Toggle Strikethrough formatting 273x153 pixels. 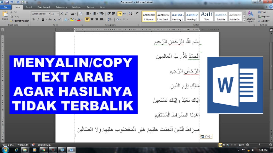(x=50, y=19)
